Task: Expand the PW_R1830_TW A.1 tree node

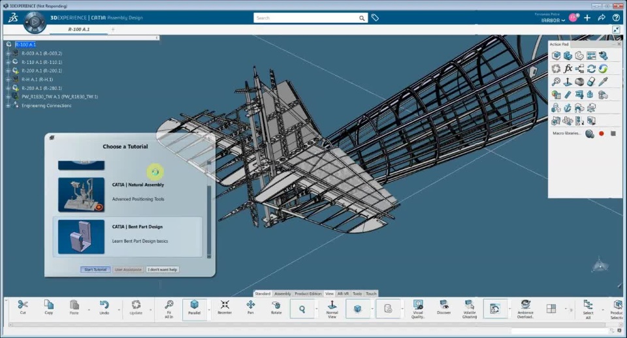Action: click(x=8, y=97)
